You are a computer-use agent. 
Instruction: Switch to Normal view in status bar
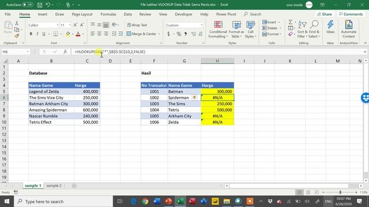click(299, 192)
